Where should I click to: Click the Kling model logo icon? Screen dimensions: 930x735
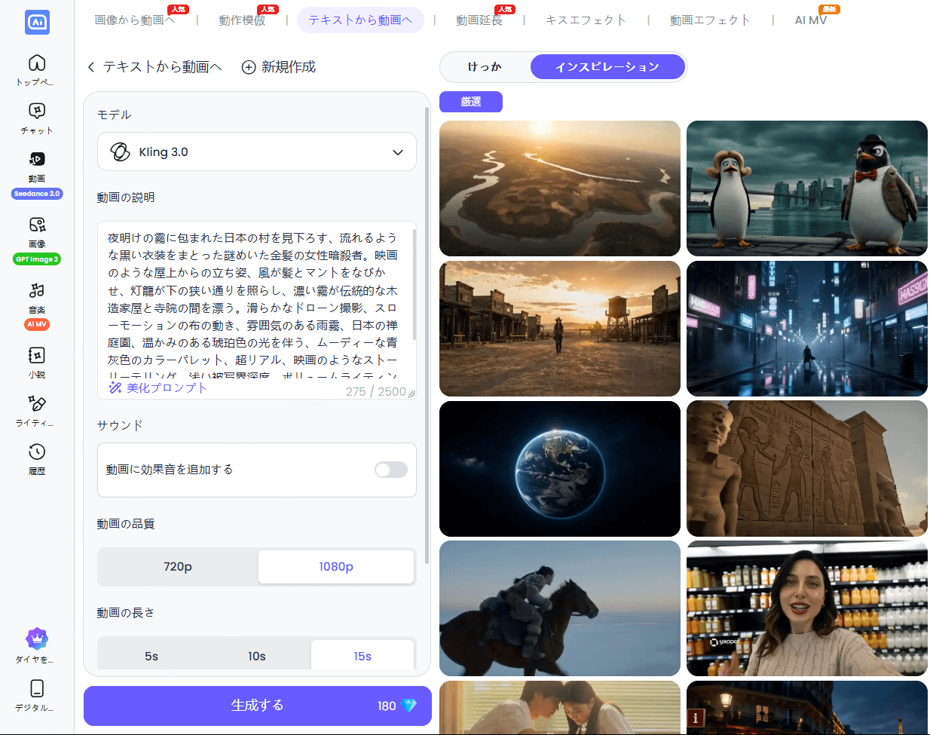click(x=120, y=152)
